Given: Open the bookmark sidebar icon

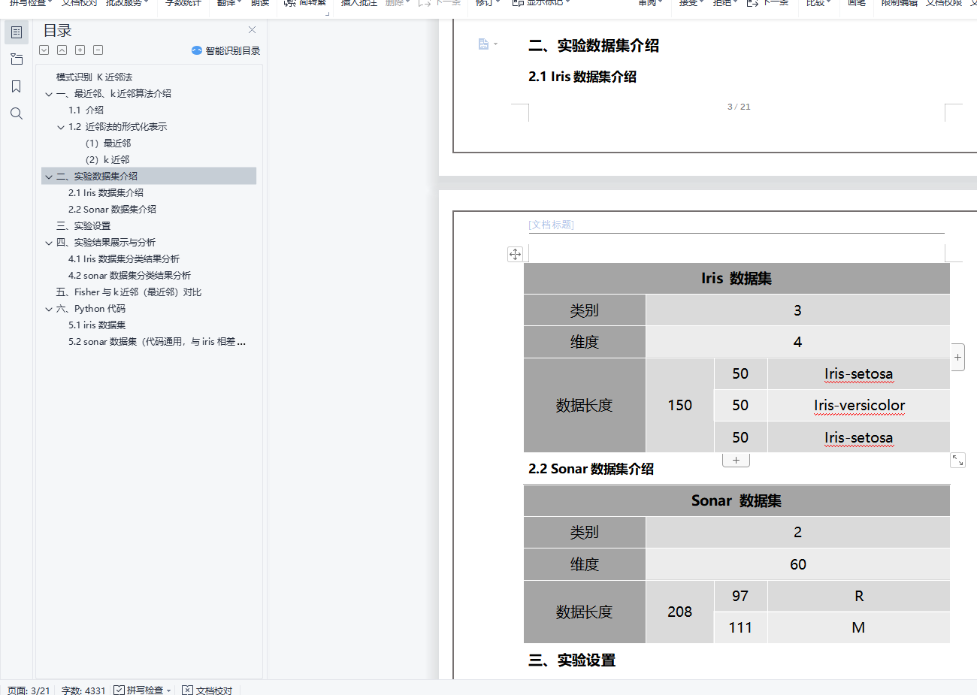Looking at the screenshot, I should click(17, 86).
